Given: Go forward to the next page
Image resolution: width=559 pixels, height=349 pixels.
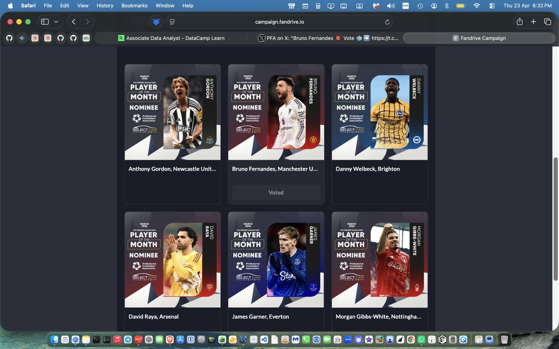Looking at the screenshot, I should (87, 21).
